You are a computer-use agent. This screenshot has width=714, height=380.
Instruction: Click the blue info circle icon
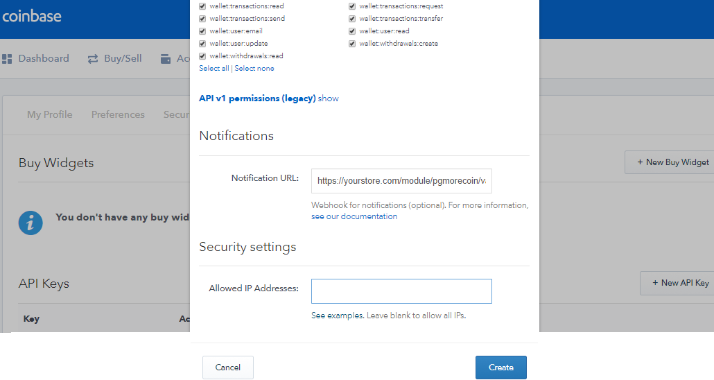pyautogui.click(x=31, y=222)
